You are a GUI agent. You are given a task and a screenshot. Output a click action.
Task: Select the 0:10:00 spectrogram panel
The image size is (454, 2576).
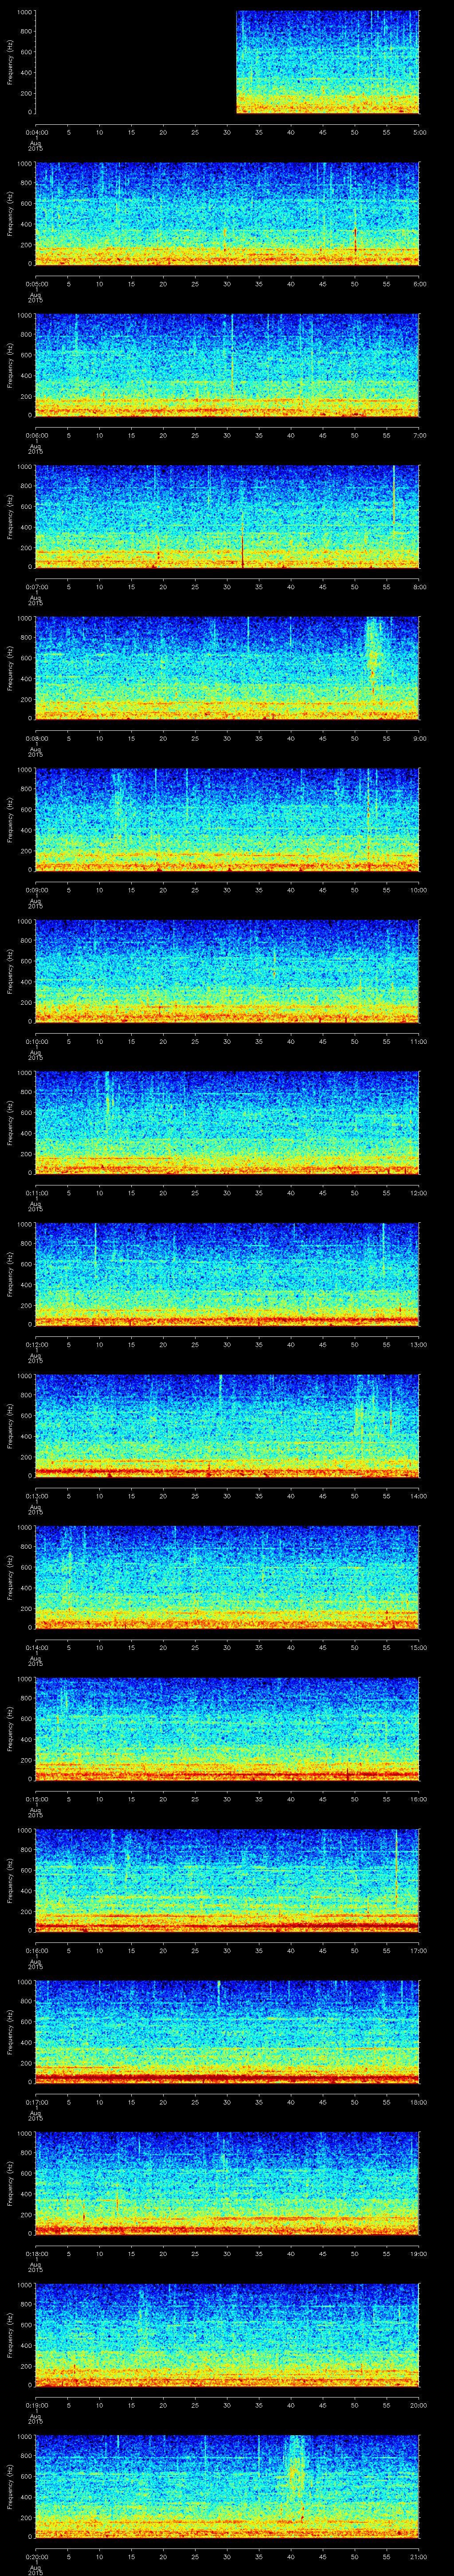(227, 971)
